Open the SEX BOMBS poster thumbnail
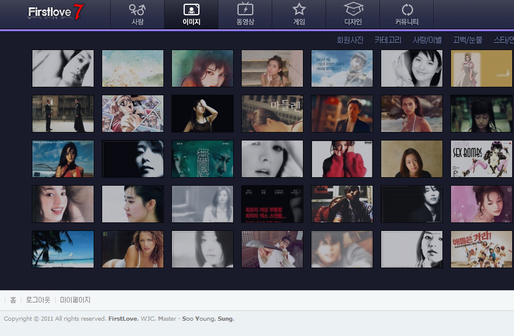The image size is (514, 336). tap(481, 159)
